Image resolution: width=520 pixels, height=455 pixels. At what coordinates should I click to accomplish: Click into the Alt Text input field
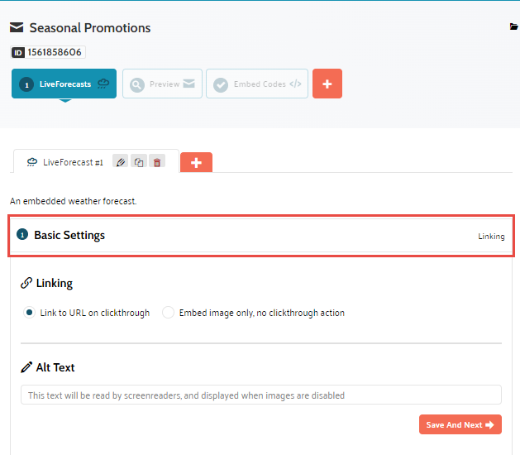click(x=260, y=395)
